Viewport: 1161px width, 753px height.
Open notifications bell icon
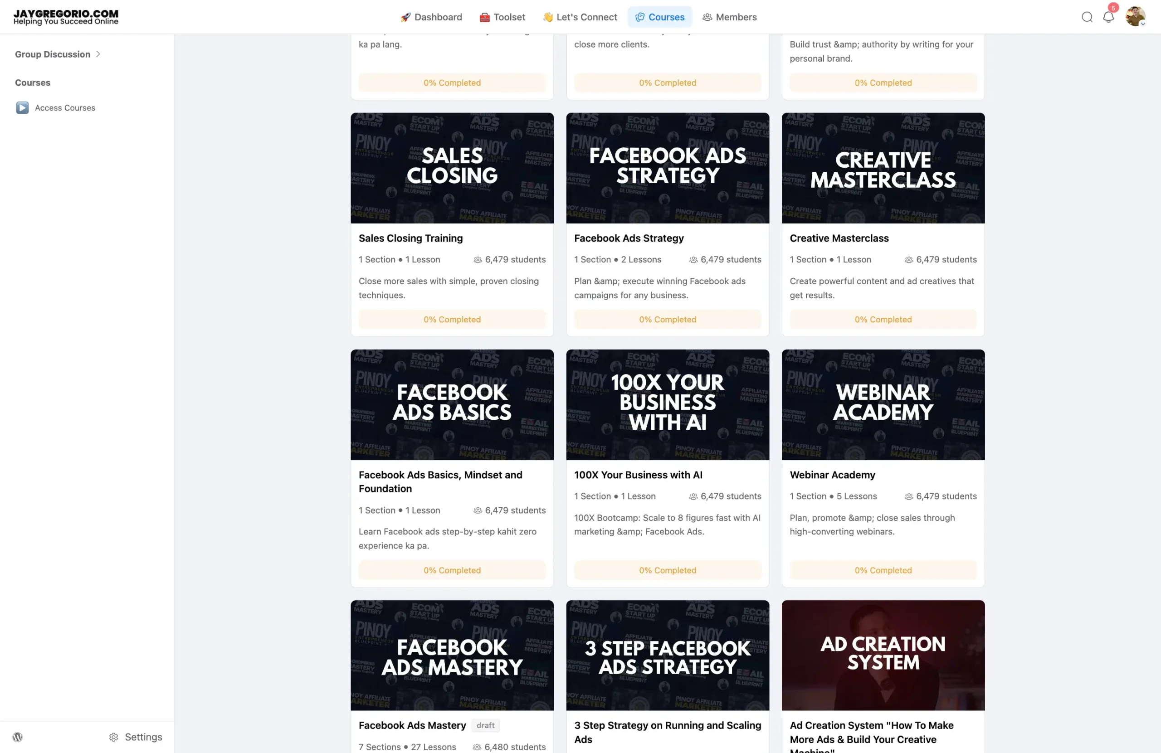click(x=1108, y=17)
